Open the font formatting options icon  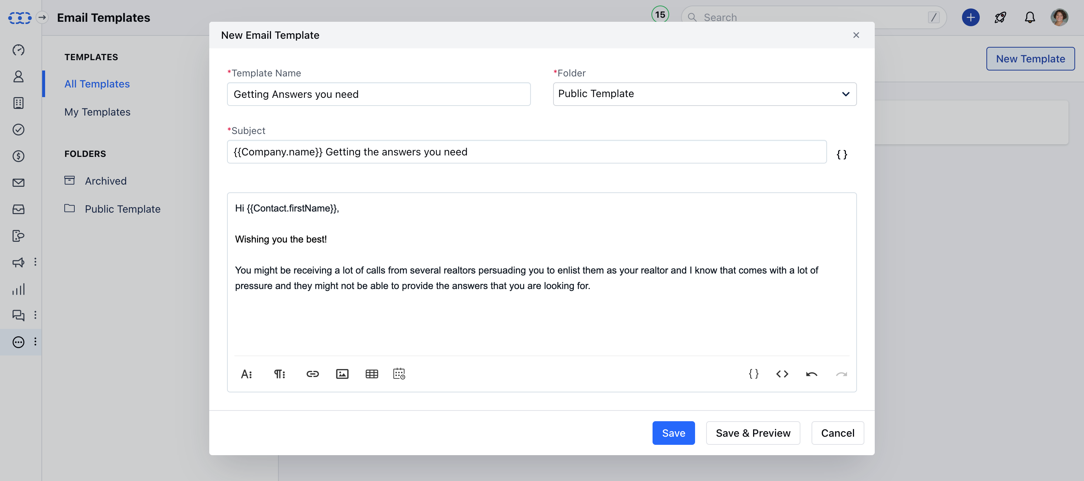[x=247, y=374]
